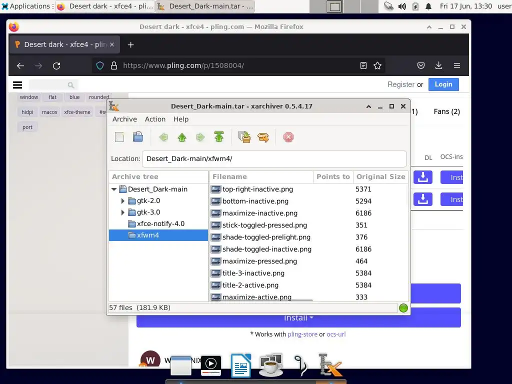The width and height of the screenshot is (512, 384).
Task: Click the Firefox reload button
Action: pos(56,66)
